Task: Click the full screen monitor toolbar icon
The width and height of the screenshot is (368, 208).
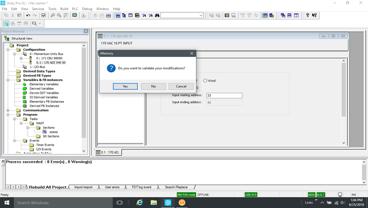Action: tap(74, 15)
